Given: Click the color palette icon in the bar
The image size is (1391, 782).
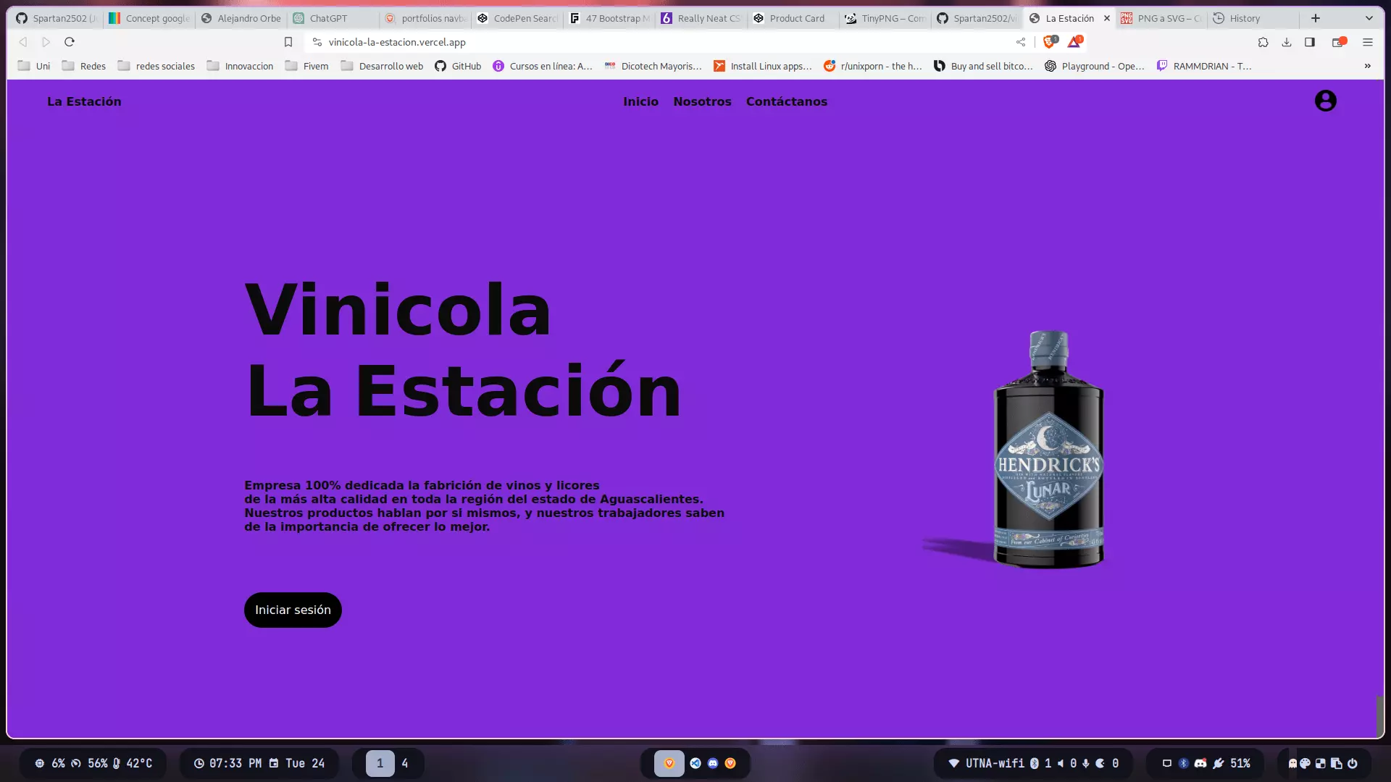Looking at the screenshot, I should click(1305, 763).
